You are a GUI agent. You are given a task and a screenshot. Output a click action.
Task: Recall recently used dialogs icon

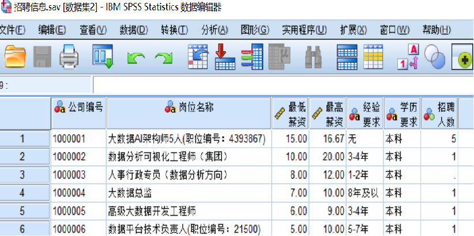pyautogui.click(x=103, y=56)
